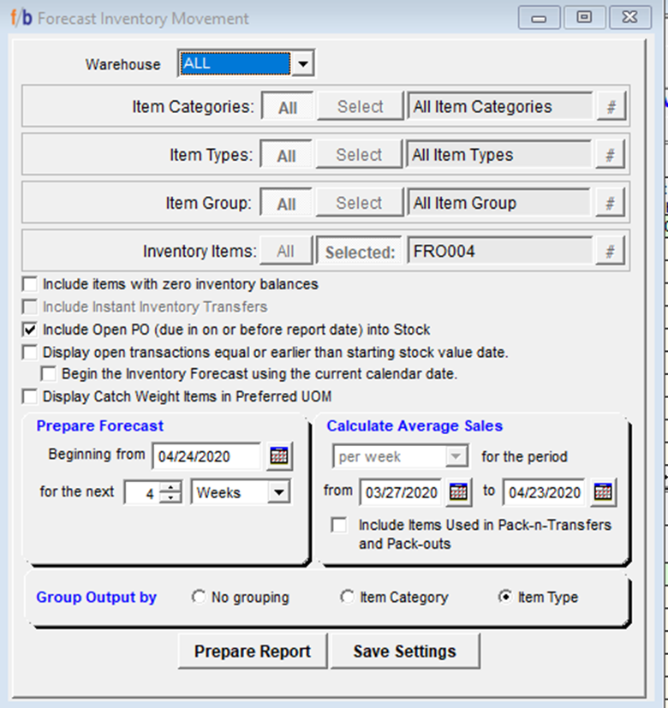Screen dimensions: 668x708
Task: Open calendar for average sales to date
Action: [x=603, y=491]
